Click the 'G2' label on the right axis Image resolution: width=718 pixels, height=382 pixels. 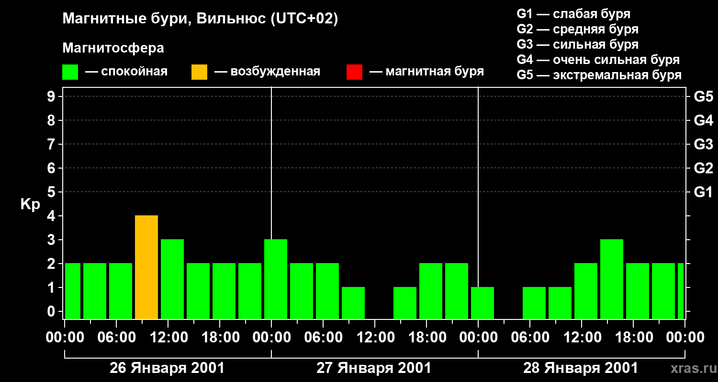pos(703,168)
